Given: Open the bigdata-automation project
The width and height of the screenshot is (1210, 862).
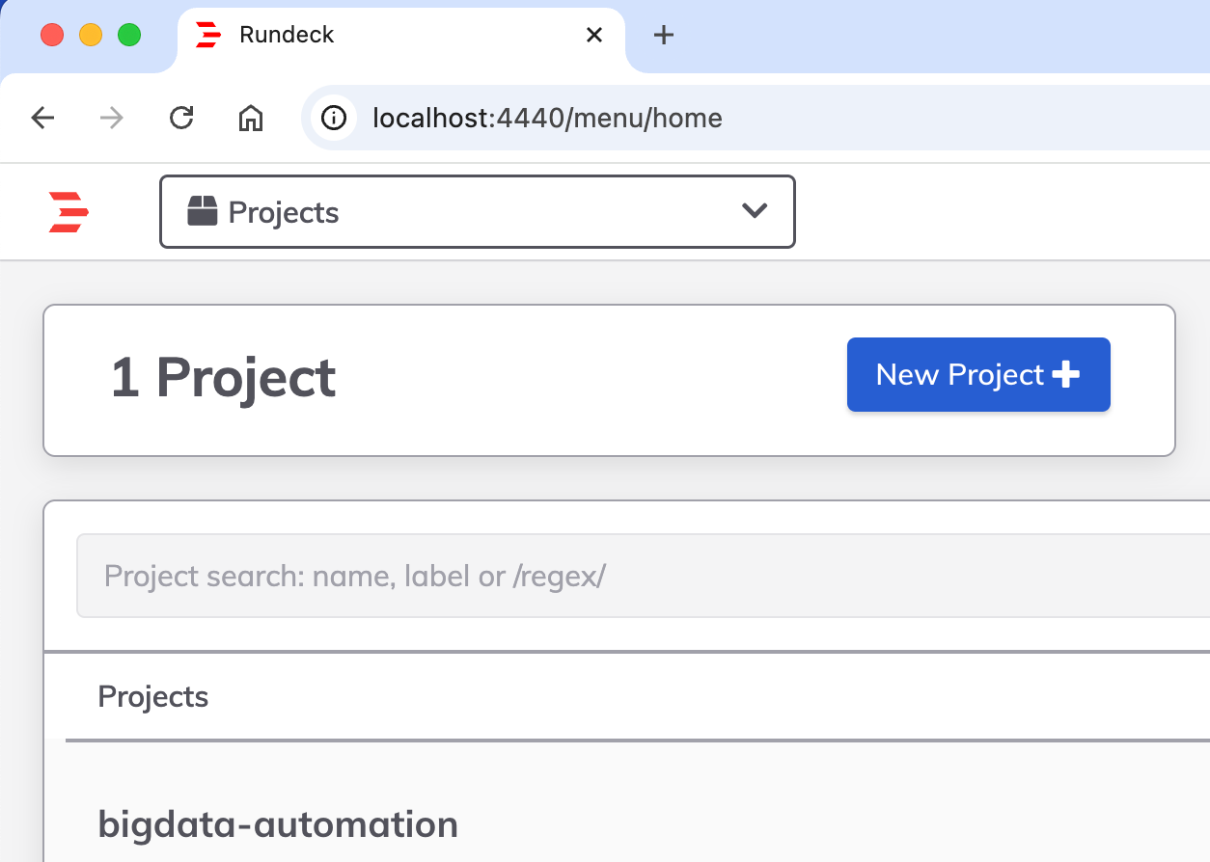Looking at the screenshot, I should (x=278, y=824).
